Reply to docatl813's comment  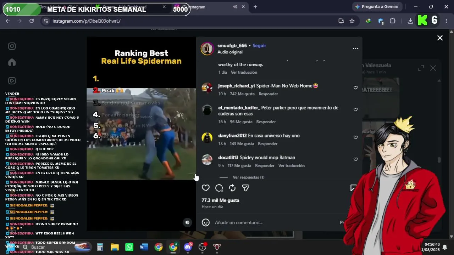point(265,166)
